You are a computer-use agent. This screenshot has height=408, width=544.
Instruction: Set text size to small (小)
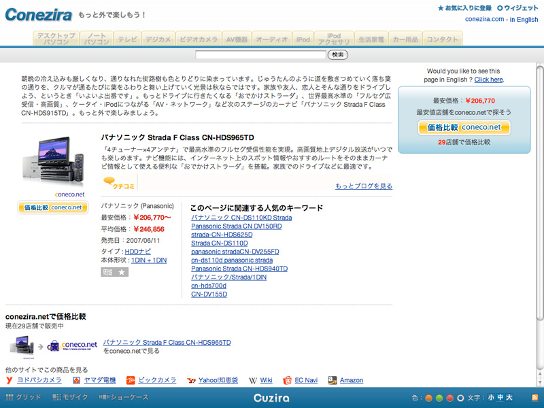[x=491, y=398]
